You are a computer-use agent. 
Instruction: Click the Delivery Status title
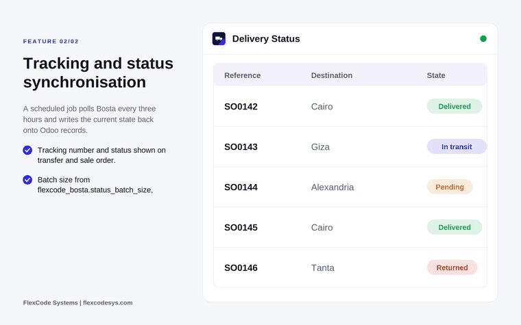point(266,39)
